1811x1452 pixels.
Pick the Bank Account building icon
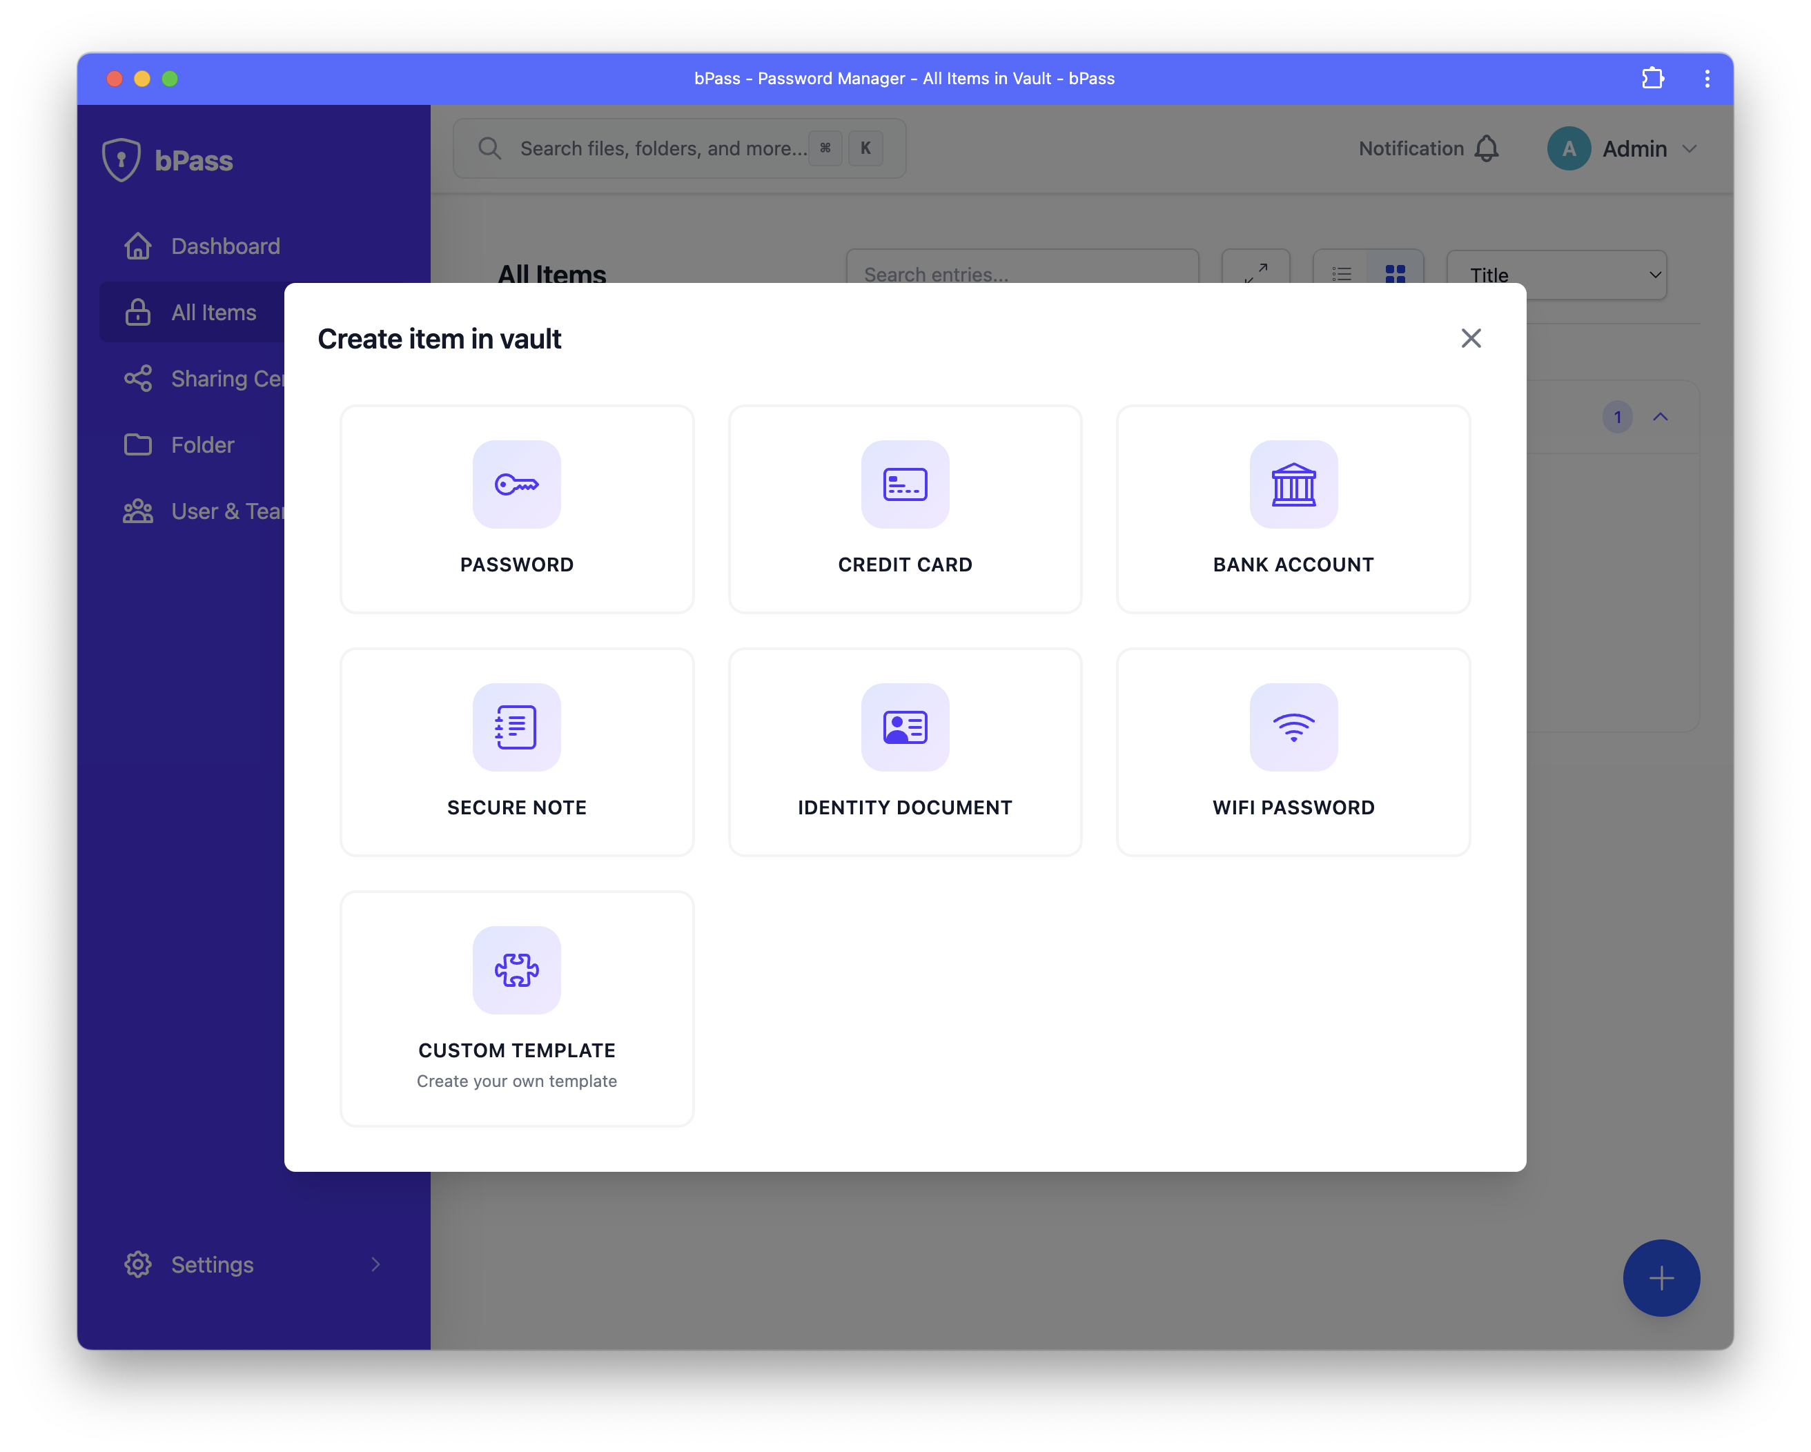pyautogui.click(x=1293, y=484)
